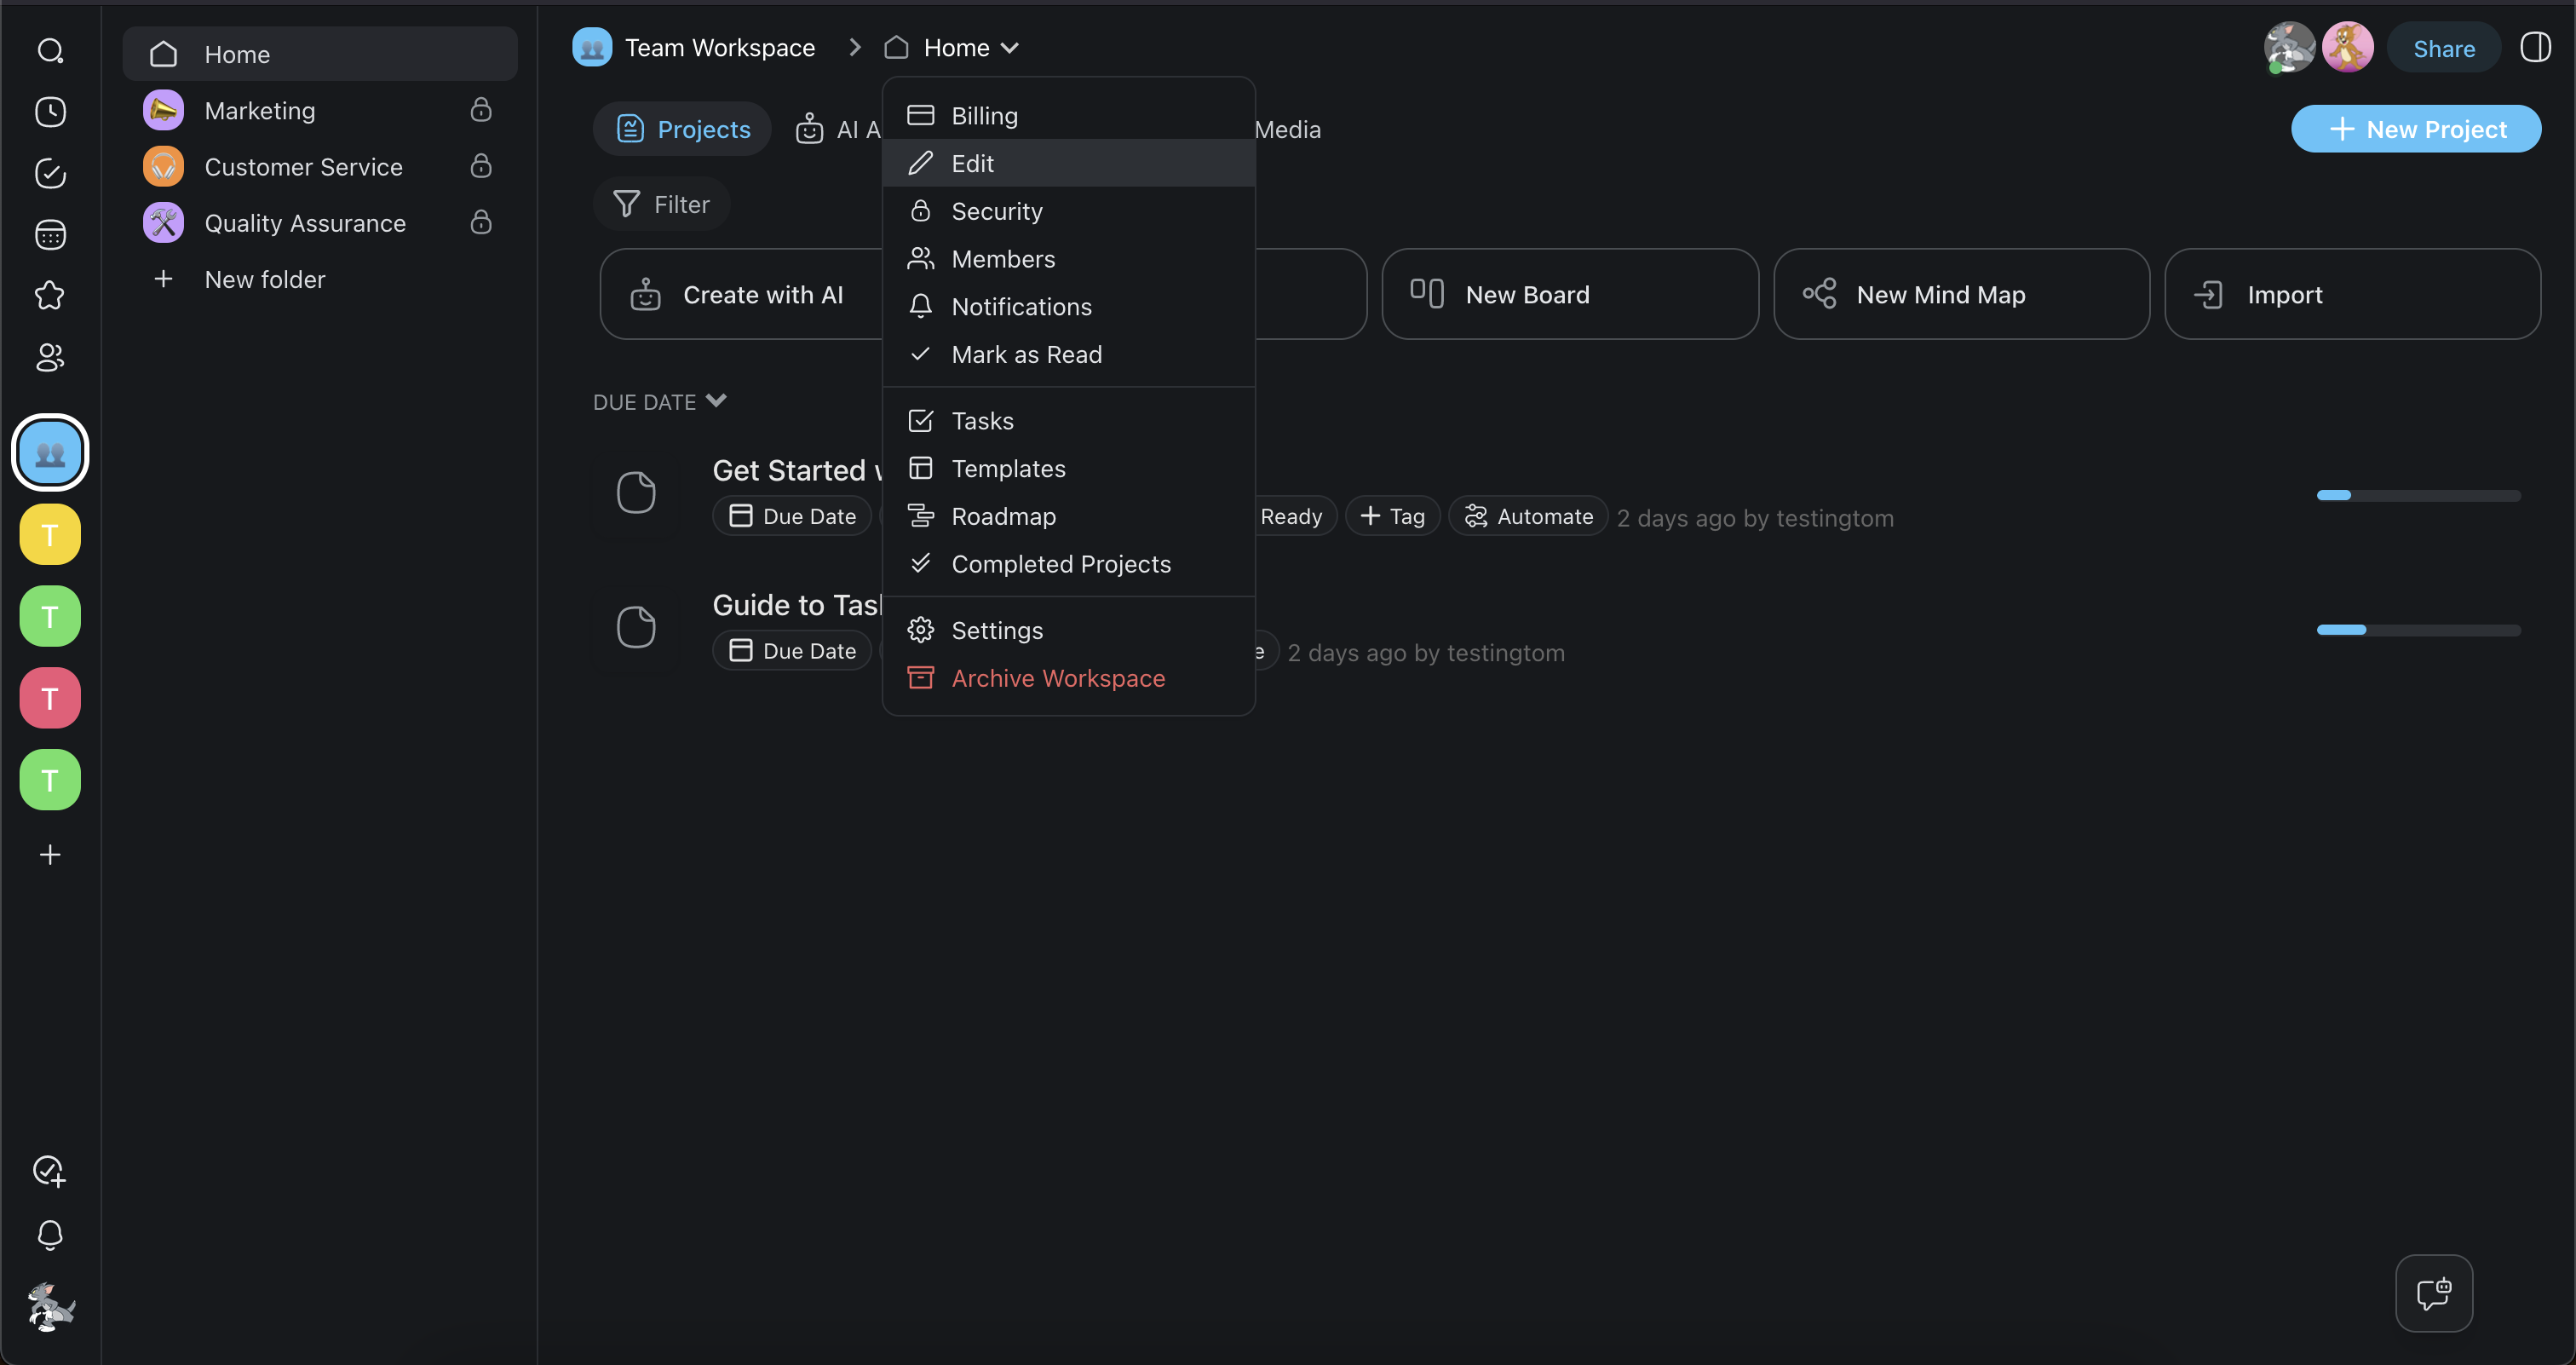This screenshot has width=2576, height=1365.
Task: Toggle completion circle for Get Started project
Action: pos(636,492)
